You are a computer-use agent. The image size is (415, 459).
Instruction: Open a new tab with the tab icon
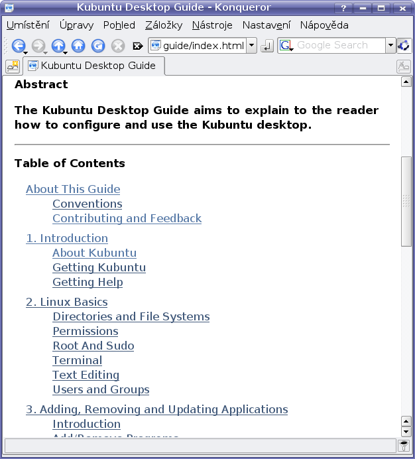tap(12, 66)
